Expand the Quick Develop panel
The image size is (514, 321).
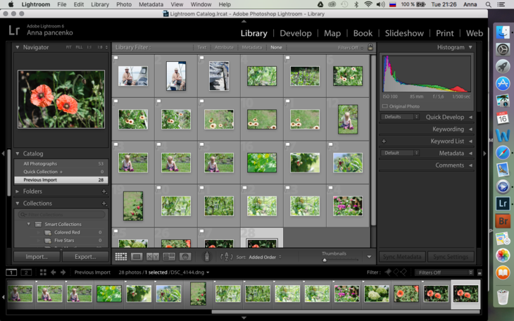471,117
